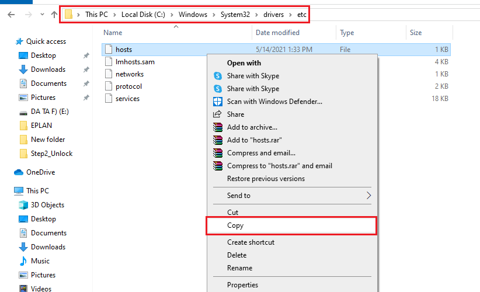
Task: Click the OneDrive cloud icon in sidebar
Action: pos(19,172)
